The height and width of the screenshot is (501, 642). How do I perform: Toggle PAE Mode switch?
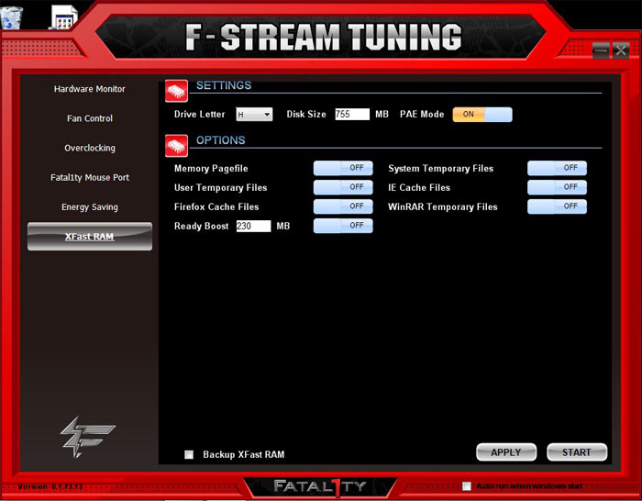[482, 115]
